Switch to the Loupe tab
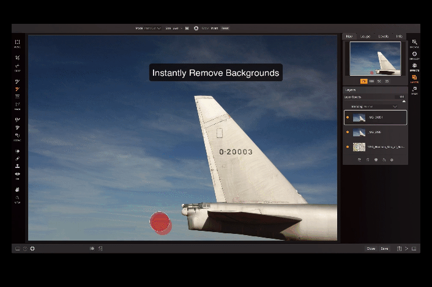 click(x=365, y=36)
